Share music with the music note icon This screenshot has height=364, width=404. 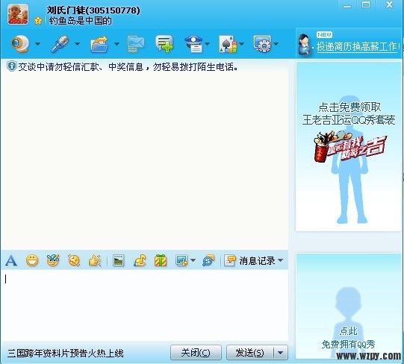[x=140, y=260]
